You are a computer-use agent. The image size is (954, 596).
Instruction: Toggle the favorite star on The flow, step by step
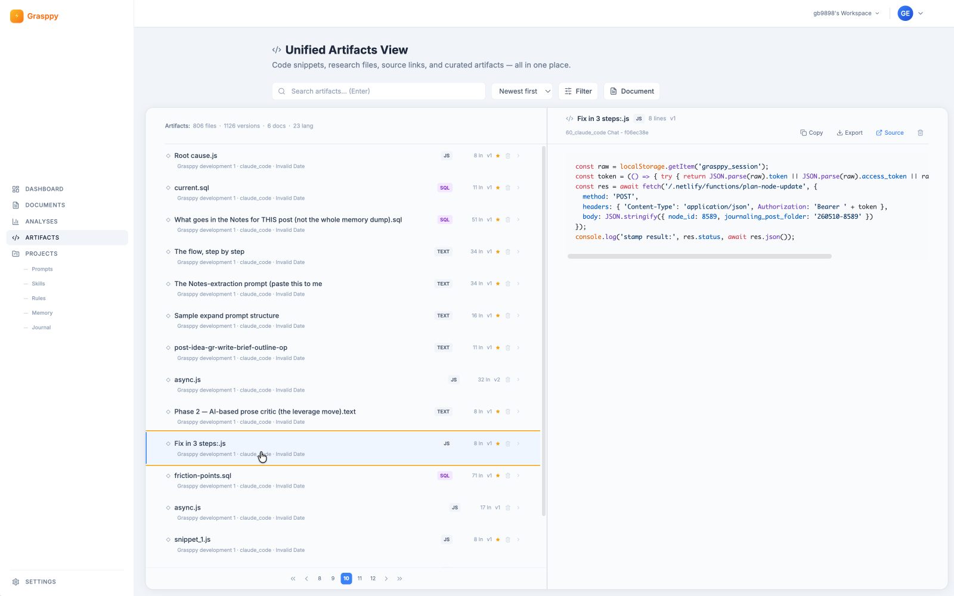[x=498, y=252]
